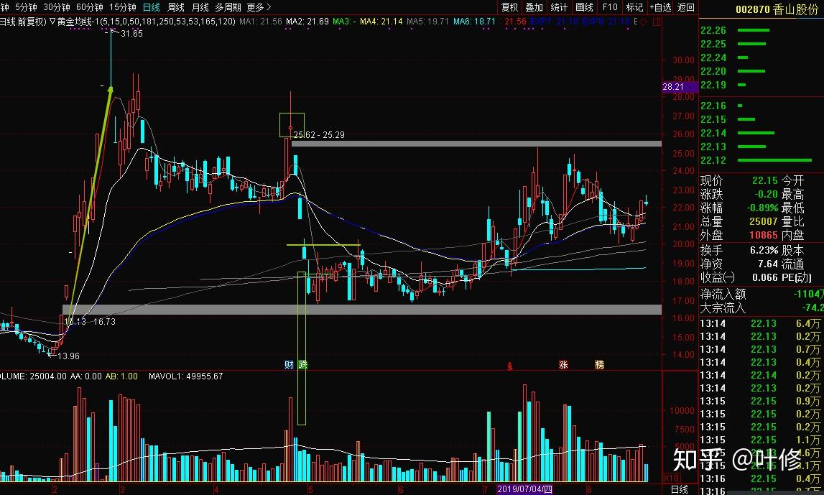The image size is (824, 495).
Task: Toggle 复权 price adjustment
Action: tap(509, 7)
